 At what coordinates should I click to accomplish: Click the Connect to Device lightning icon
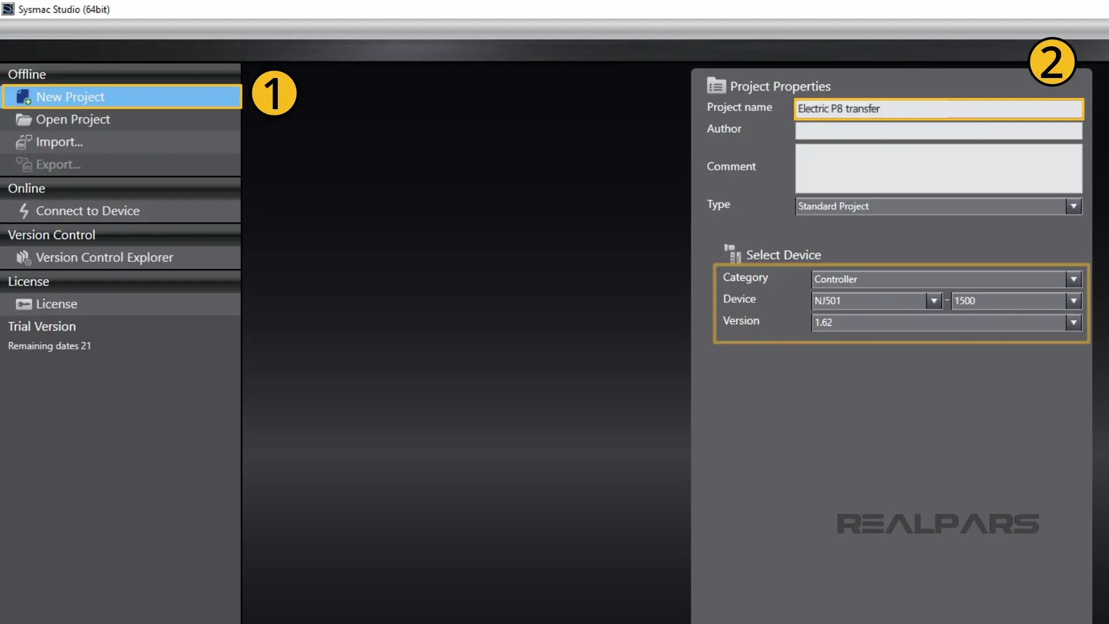pos(24,211)
